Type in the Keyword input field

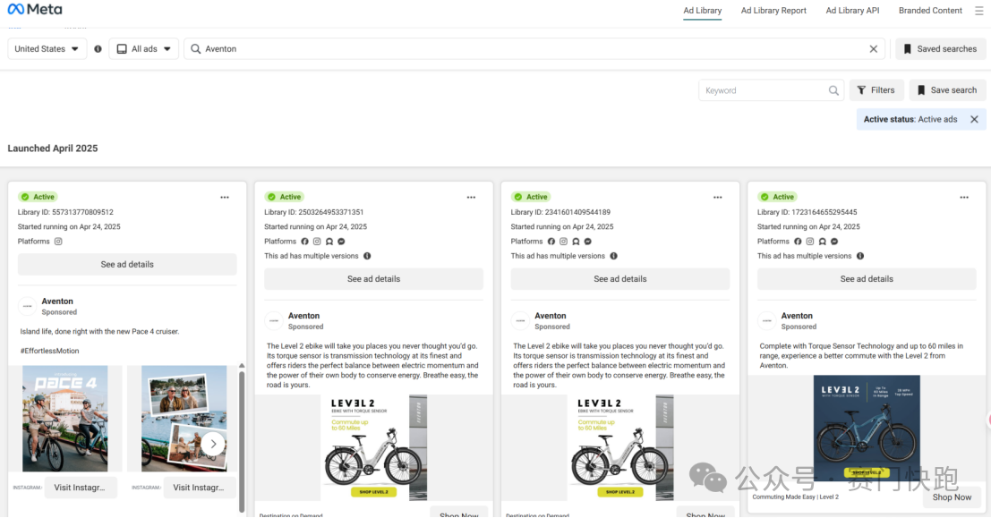coord(761,90)
